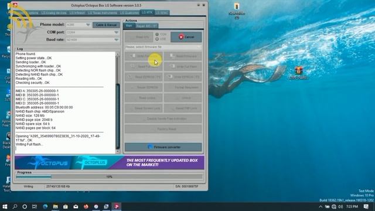375x211 pixels.
Task: Switch to the LG Texas Instruments tab
Action: (x=102, y=13)
